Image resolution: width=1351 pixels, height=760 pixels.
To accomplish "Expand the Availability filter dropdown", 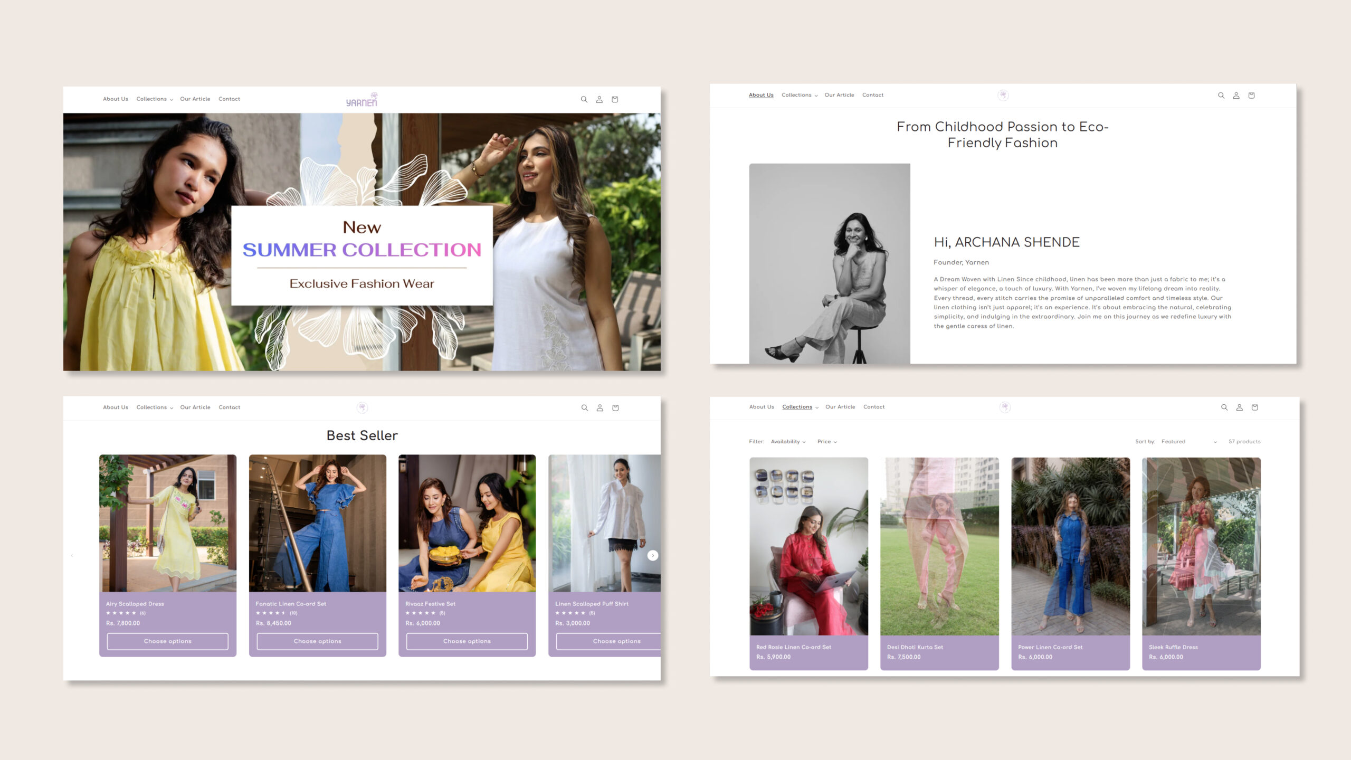I will click(x=788, y=442).
